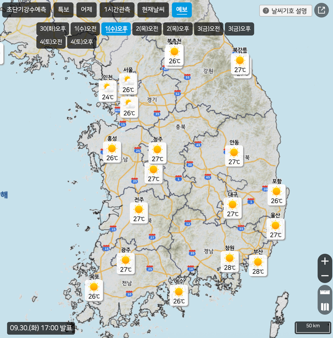The image size is (333, 338).
Task: Click the Incheon (인천) partly cloudy icon
Action: point(107,88)
